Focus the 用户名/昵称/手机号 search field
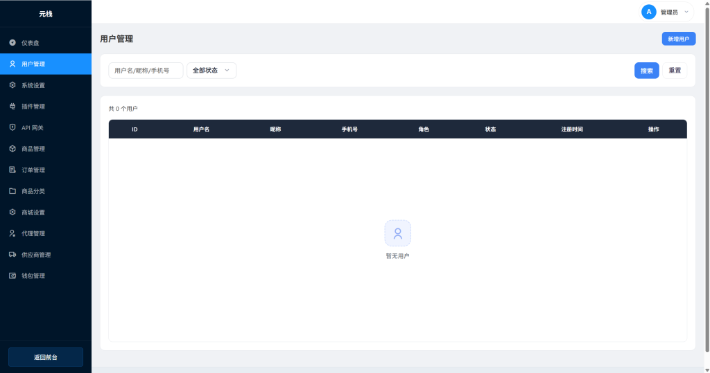This screenshot has width=710, height=373. 146,71
